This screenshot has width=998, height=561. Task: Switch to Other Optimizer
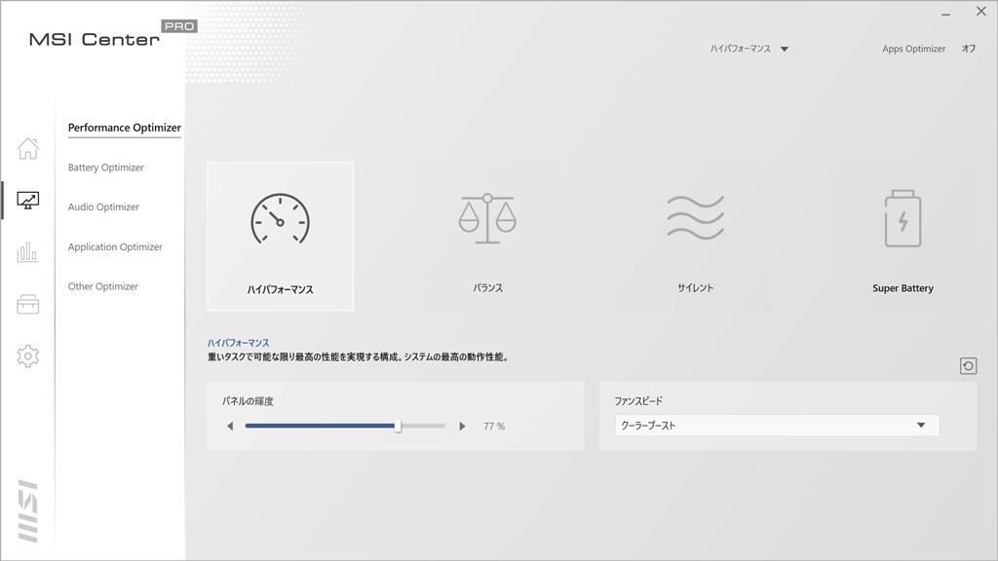pos(103,286)
